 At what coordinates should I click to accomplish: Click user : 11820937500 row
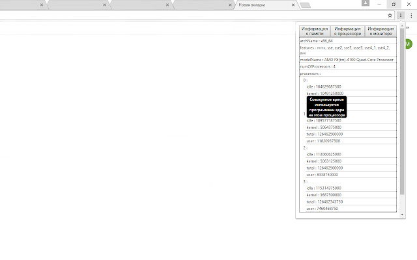[351, 141]
